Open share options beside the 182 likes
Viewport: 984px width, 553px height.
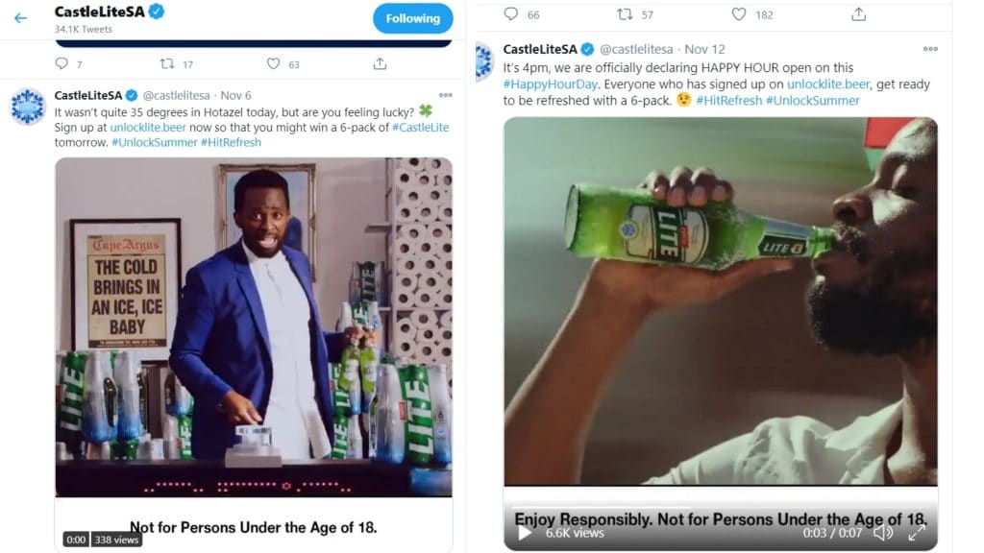point(859,14)
